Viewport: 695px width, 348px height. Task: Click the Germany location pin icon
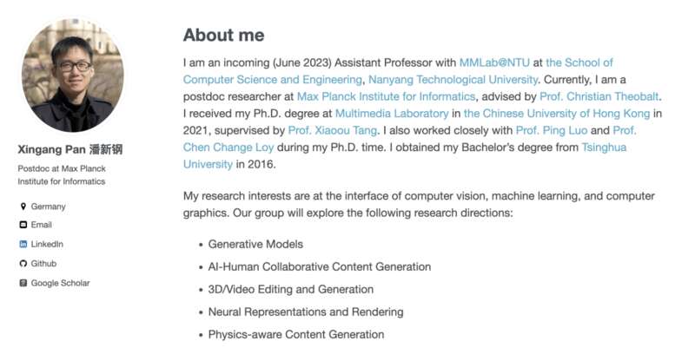pyautogui.click(x=23, y=207)
